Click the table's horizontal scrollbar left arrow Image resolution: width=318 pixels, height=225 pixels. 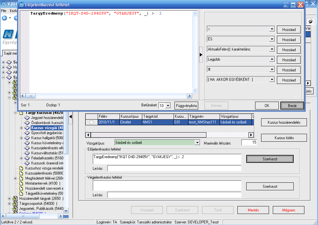[88, 135]
